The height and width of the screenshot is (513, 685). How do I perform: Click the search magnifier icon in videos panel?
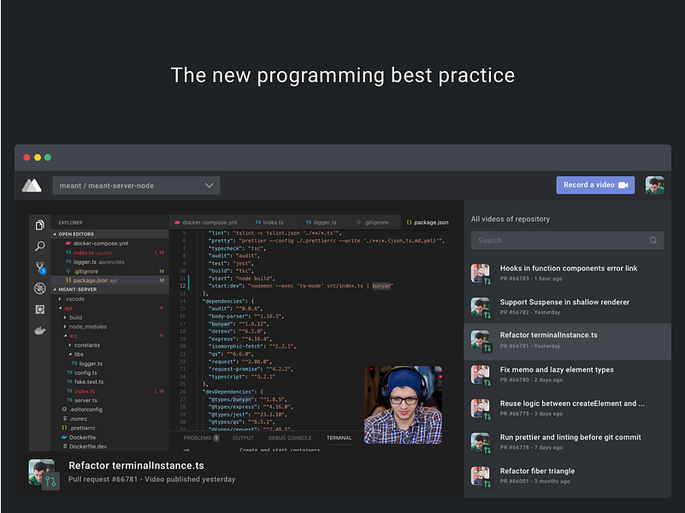(x=653, y=240)
